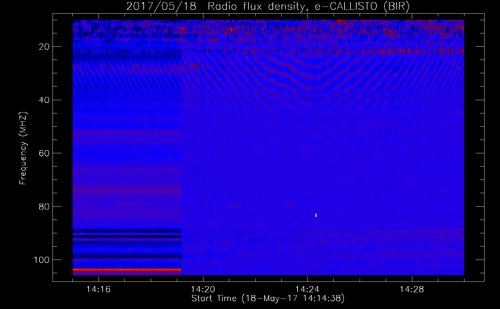Click the 80 MHz frequency tick label
The width and height of the screenshot is (500, 309).
pyautogui.click(x=44, y=206)
